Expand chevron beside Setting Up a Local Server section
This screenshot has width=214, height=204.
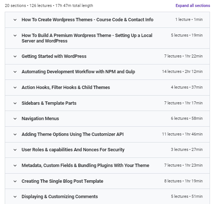click(x=15, y=36)
